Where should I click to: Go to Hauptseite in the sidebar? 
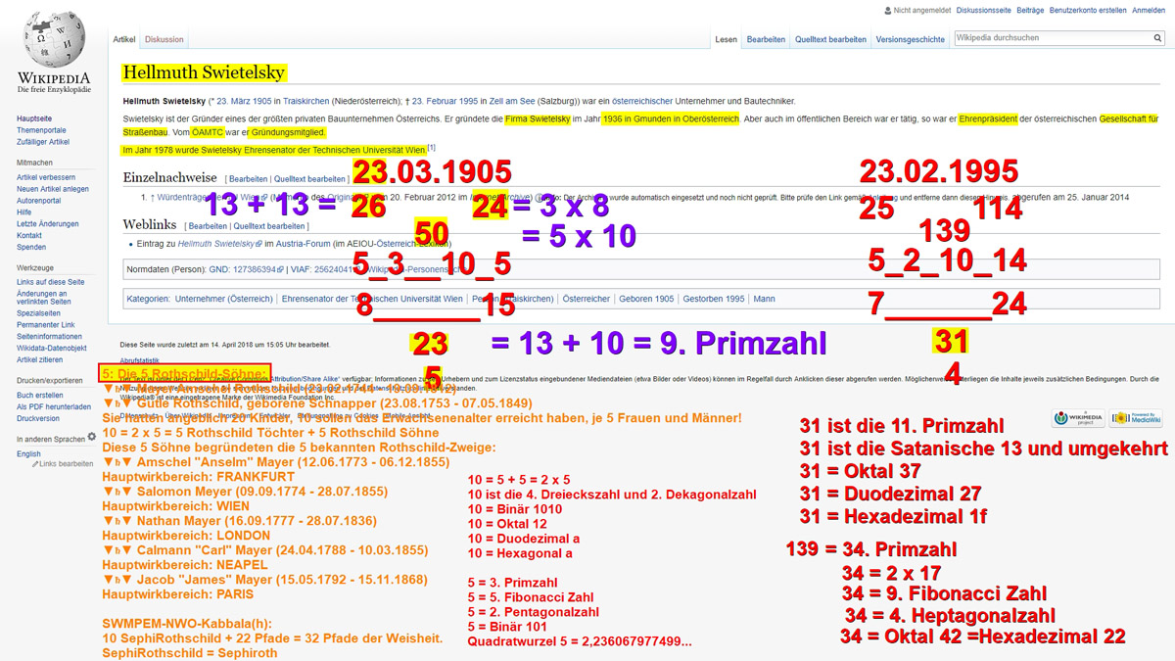click(34, 118)
